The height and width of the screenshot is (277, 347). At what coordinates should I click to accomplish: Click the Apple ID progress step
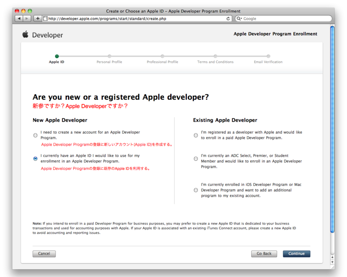click(x=57, y=59)
